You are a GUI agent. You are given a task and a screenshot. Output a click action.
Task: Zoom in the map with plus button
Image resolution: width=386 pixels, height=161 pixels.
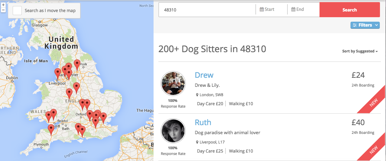(x=3, y=5)
